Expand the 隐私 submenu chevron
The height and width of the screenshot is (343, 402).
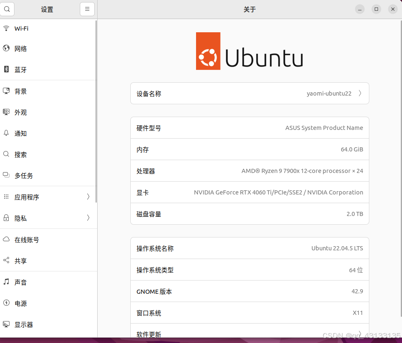click(88, 218)
